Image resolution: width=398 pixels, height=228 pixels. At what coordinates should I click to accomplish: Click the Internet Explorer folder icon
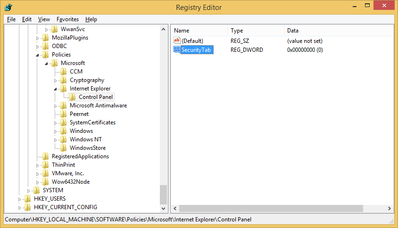[64, 89]
